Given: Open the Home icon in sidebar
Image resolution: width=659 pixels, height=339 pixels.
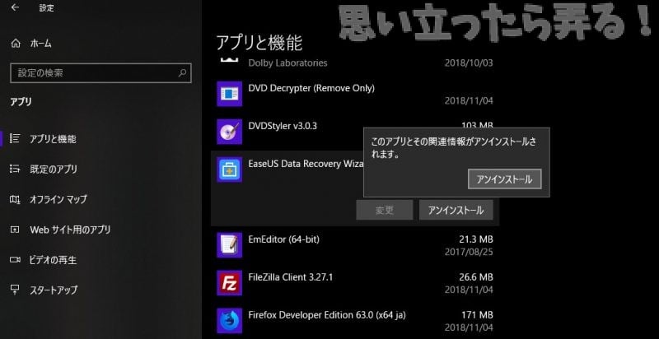Looking at the screenshot, I should click(x=16, y=44).
